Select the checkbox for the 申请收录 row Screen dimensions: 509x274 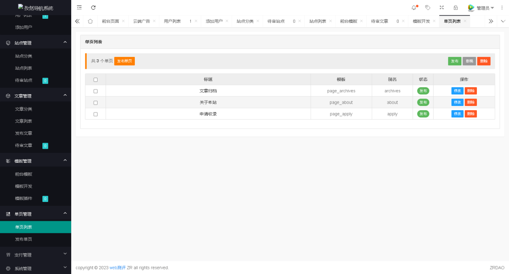pyautogui.click(x=96, y=114)
